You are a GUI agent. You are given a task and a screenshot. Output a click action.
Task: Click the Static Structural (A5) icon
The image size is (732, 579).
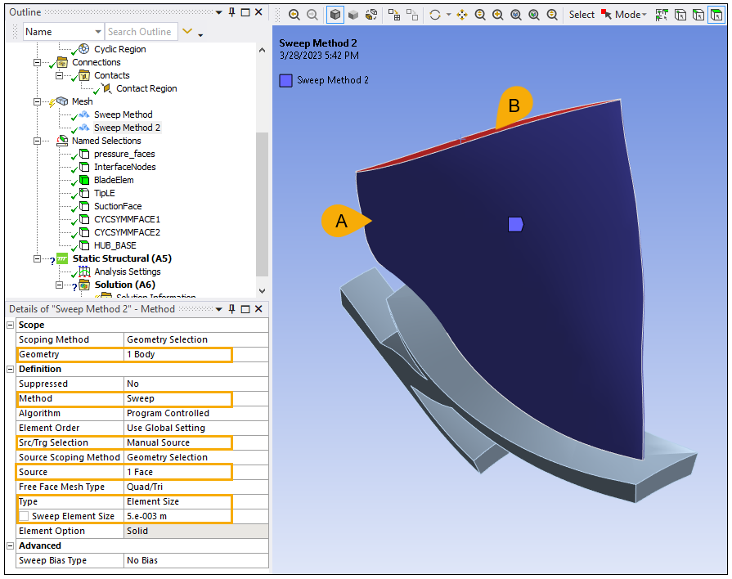click(61, 258)
